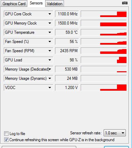Open the Fan Speed (RPM) dropdown arrow
This screenshot has height=148, width=132.
pyautogui.click(x=50, y=51)
